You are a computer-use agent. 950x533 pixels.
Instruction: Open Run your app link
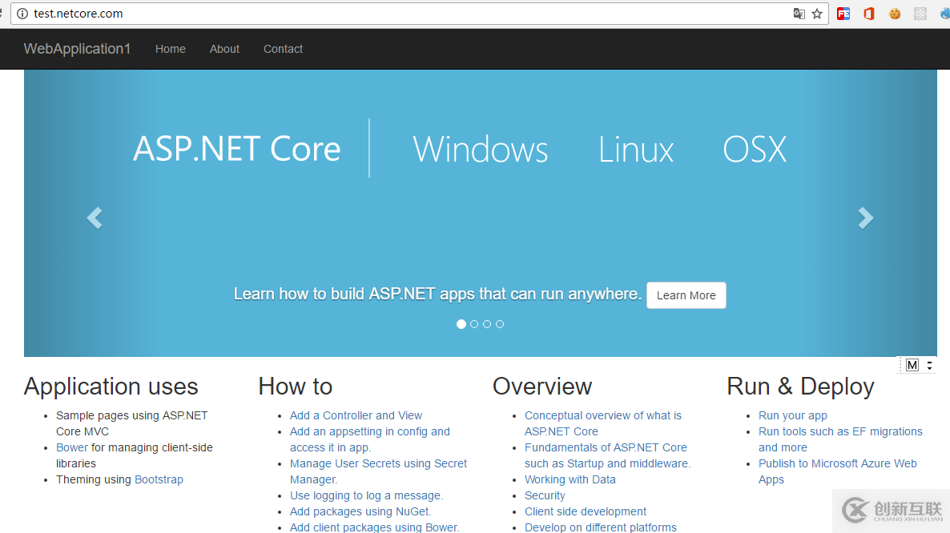click(x=792, y=415)
